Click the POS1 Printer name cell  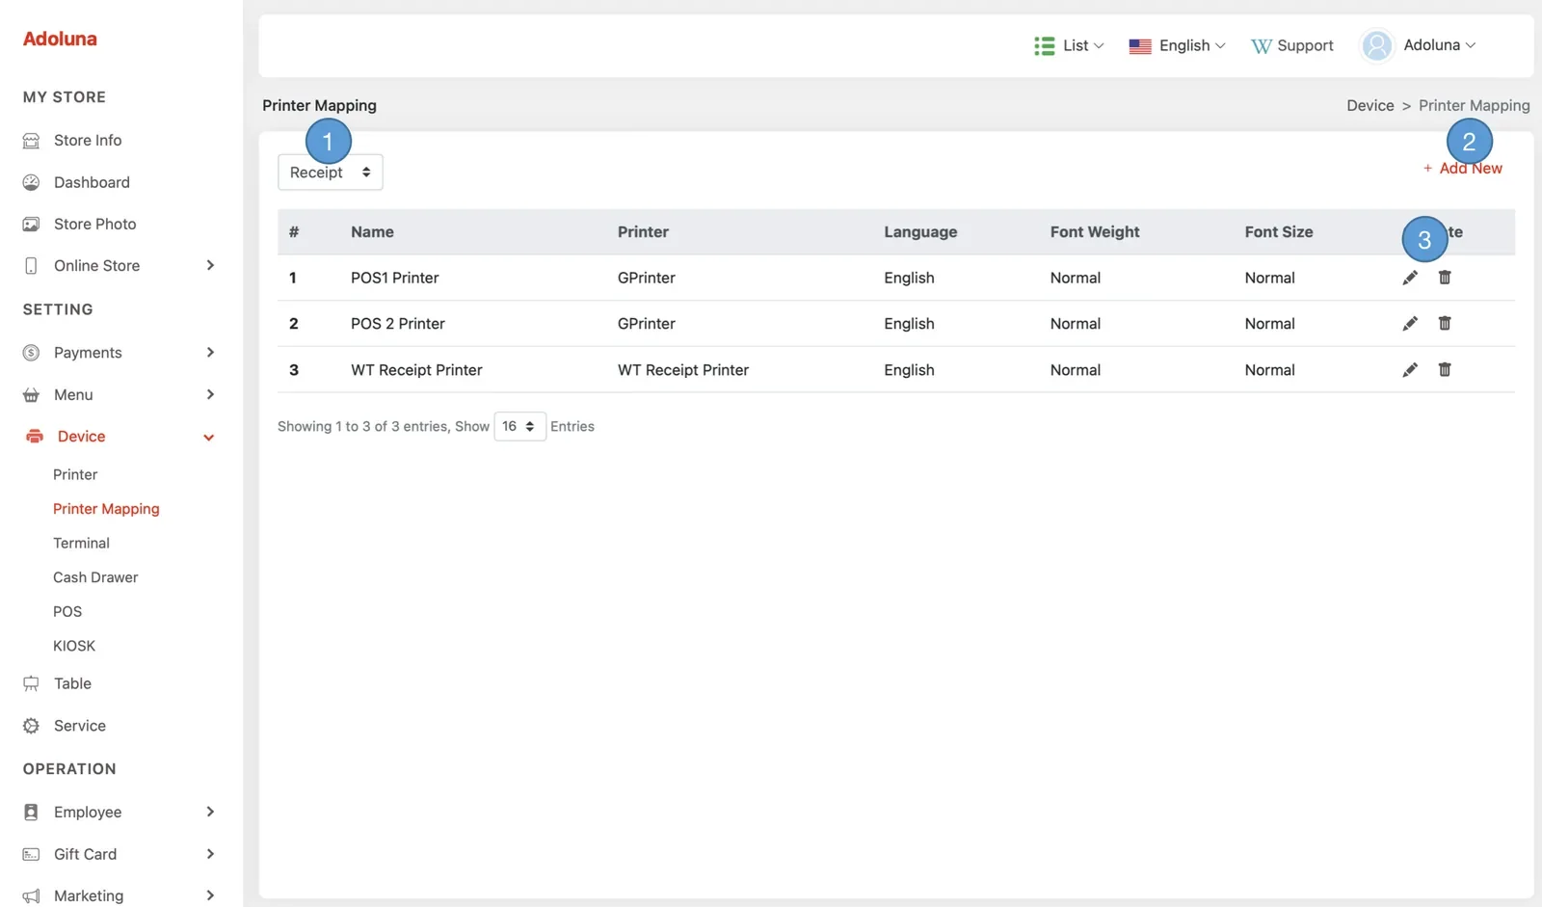(x=394, y=278)
